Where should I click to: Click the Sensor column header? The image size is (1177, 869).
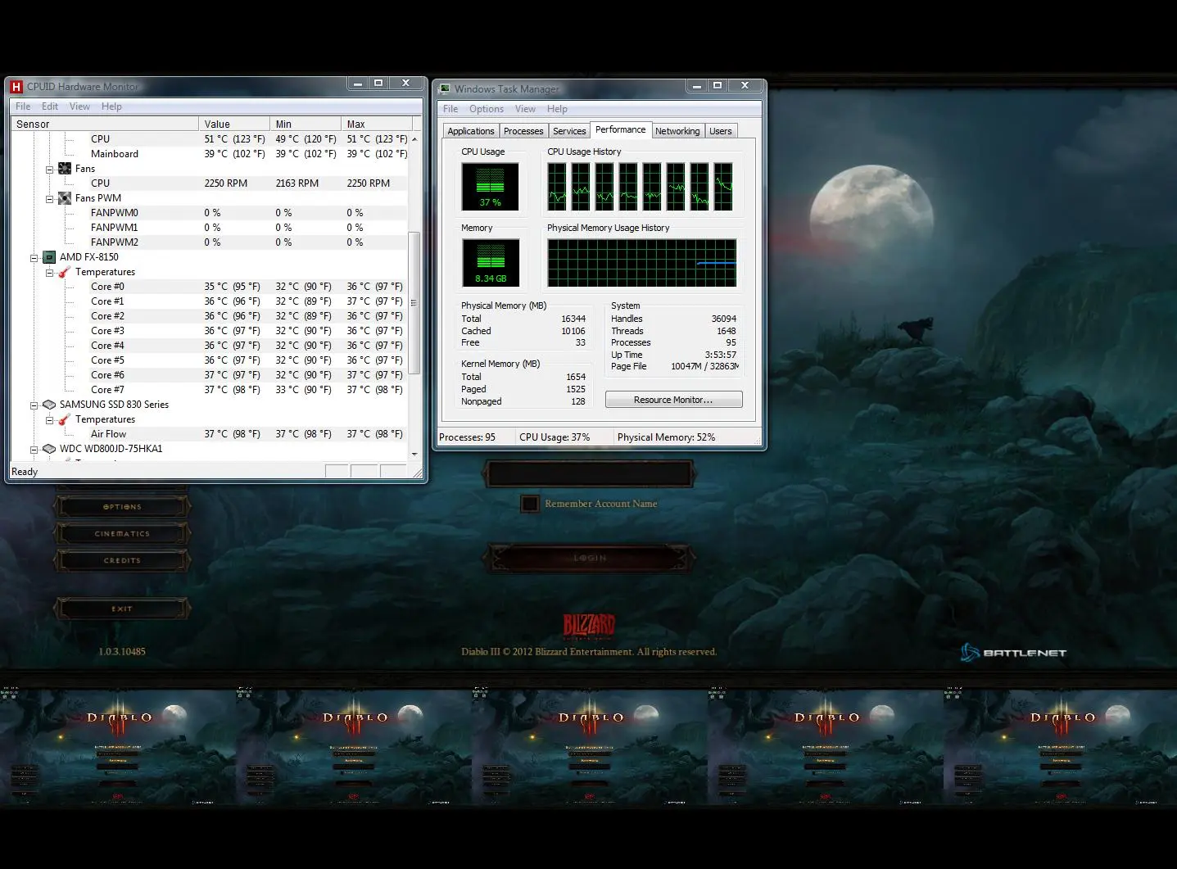(105, 124)
